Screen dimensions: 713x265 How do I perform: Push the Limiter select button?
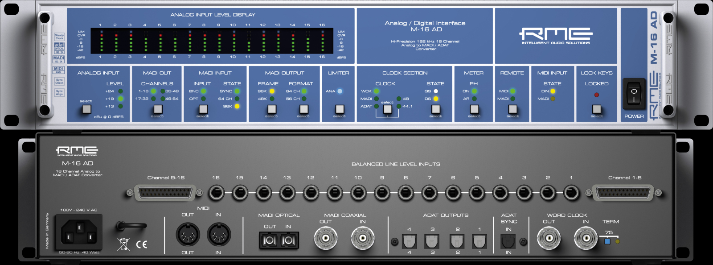[340, 108]
